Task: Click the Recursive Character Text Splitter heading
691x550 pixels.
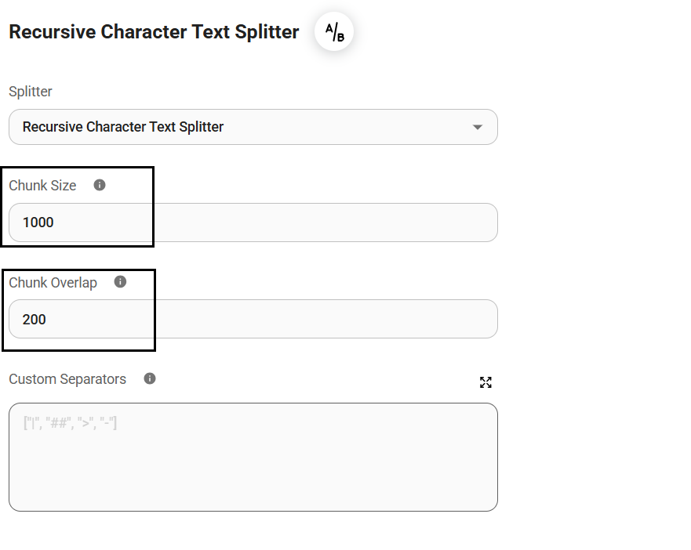Action: [x=154, y=32]
